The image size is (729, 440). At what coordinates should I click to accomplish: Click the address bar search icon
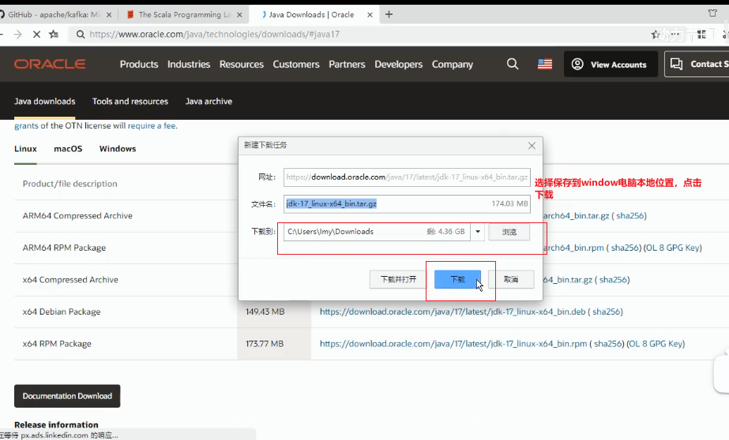[81, 34]
